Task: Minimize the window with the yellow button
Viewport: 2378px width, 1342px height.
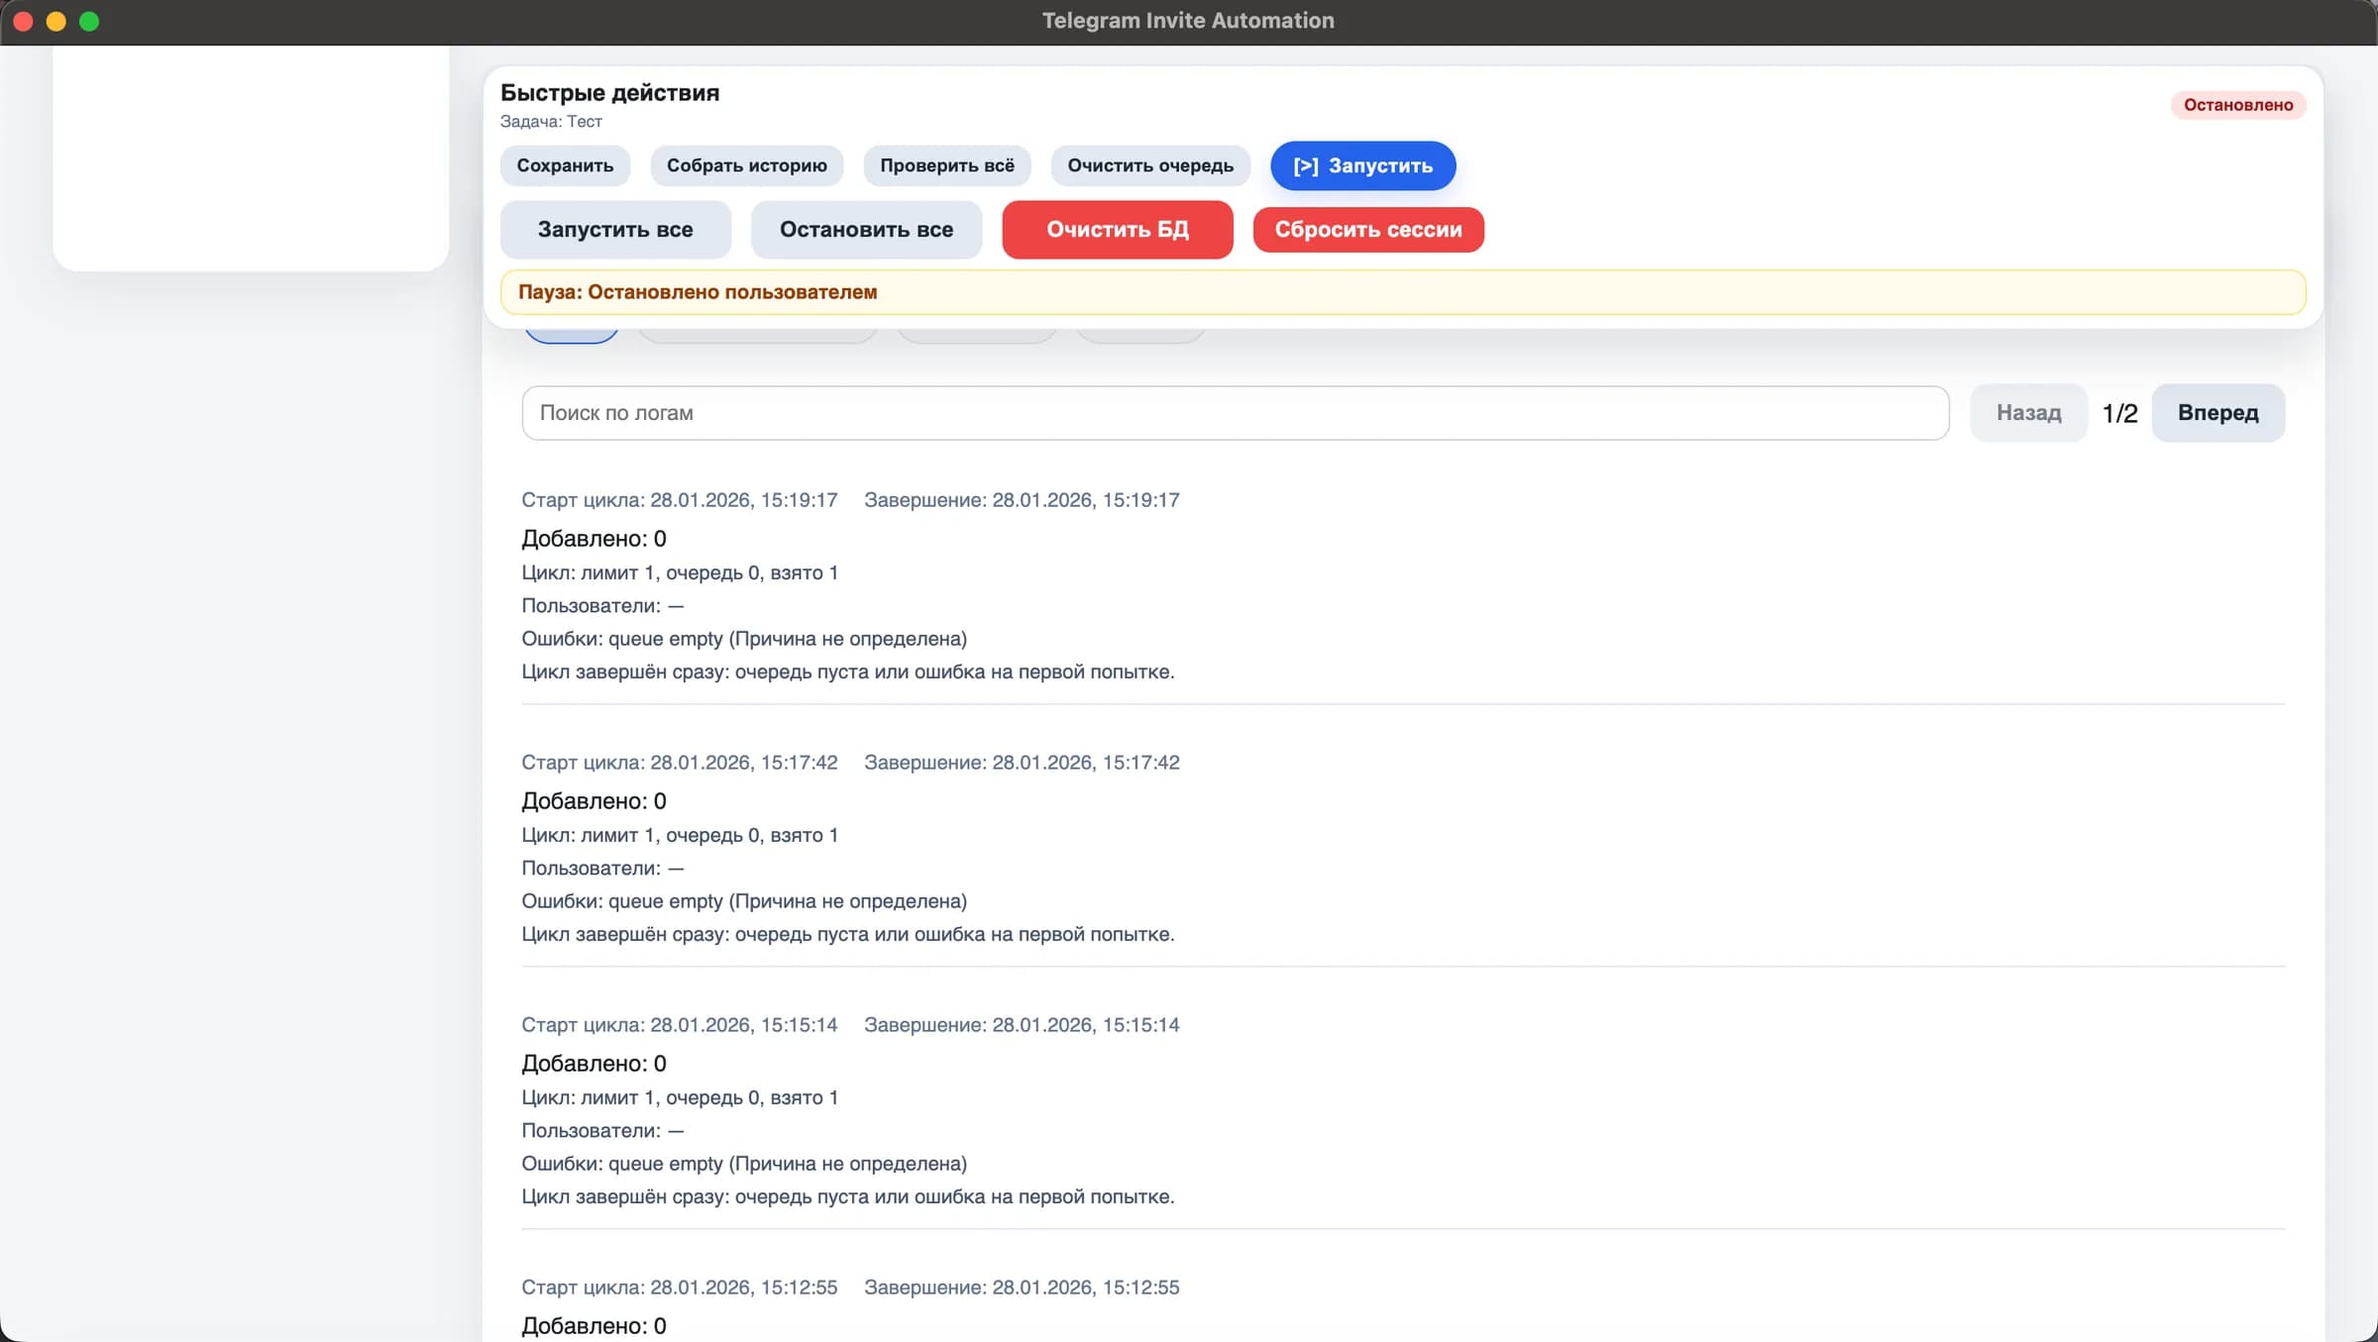Action: [56, 21]
